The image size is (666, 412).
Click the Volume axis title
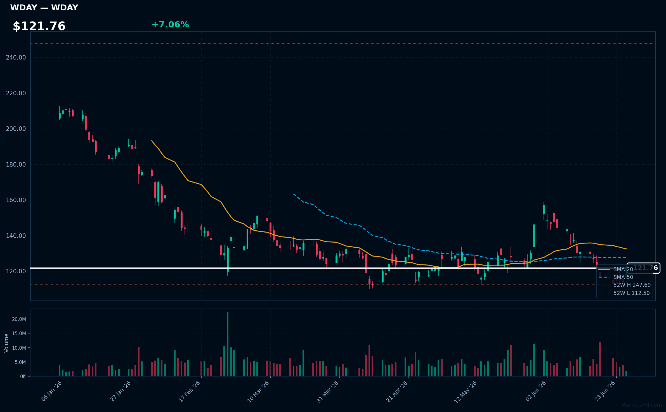[x=6, y=343]
